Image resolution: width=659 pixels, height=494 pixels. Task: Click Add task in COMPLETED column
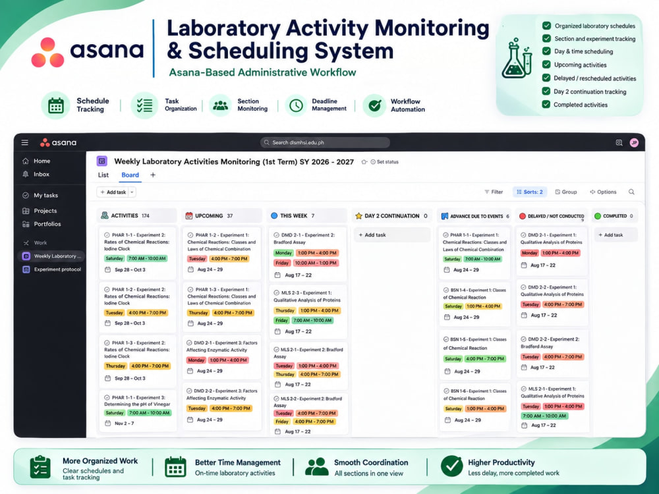coord(616,235)
